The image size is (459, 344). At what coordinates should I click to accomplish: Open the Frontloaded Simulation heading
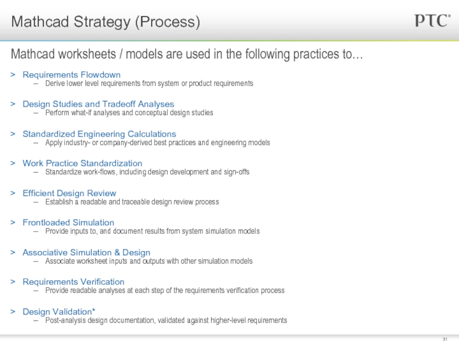68,222
